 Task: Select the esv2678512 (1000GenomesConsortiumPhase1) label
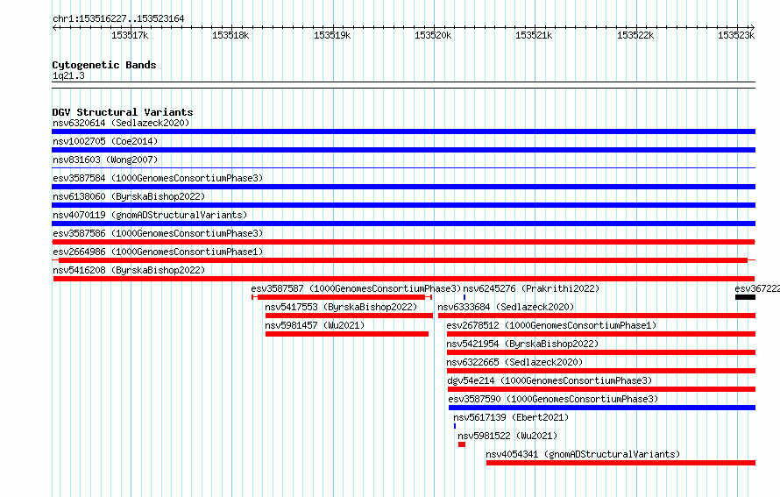(551, 325)
